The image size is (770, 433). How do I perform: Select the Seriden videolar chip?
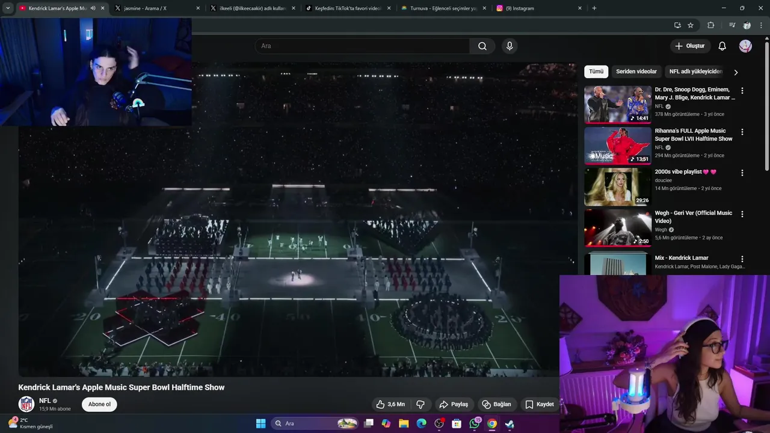pos(636,72)
